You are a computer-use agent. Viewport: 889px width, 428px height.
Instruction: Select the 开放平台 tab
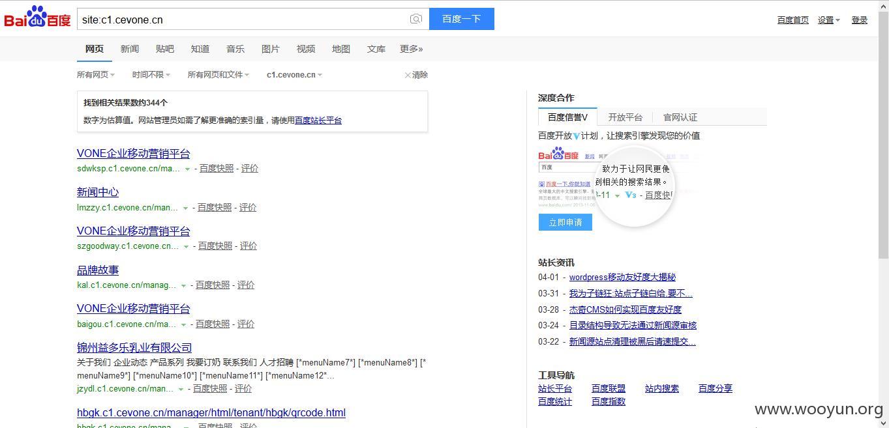point(625,117)
